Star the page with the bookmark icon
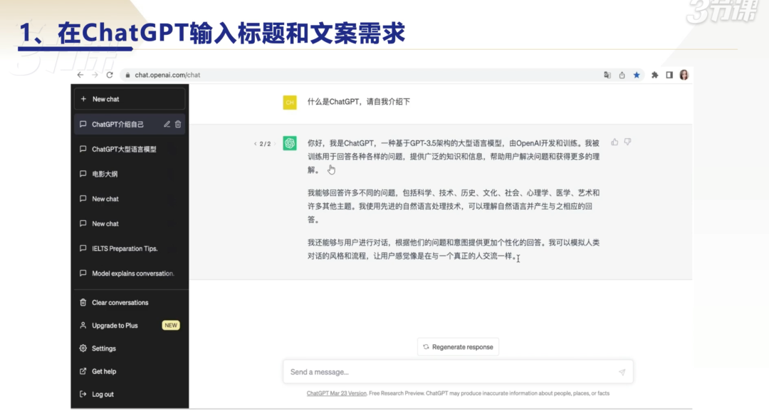 tap(637, 74)
